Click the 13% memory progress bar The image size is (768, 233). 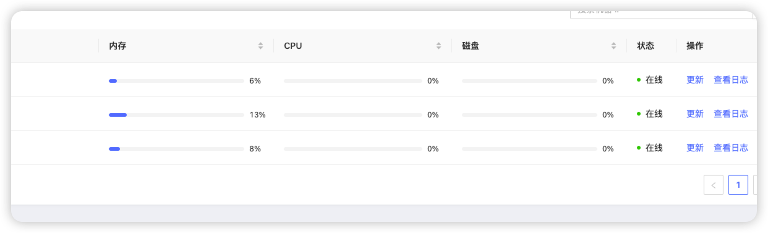[176, 114]
